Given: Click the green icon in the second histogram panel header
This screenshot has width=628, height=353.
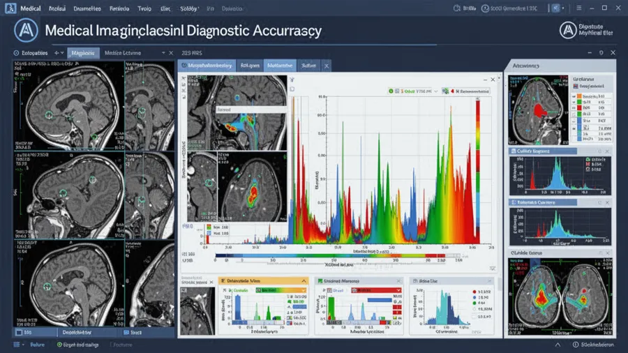Looking at the screenshot, I should [x=320, y=281].
